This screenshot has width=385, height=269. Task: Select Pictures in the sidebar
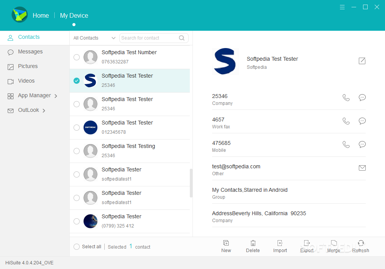(x=35, y=66)
